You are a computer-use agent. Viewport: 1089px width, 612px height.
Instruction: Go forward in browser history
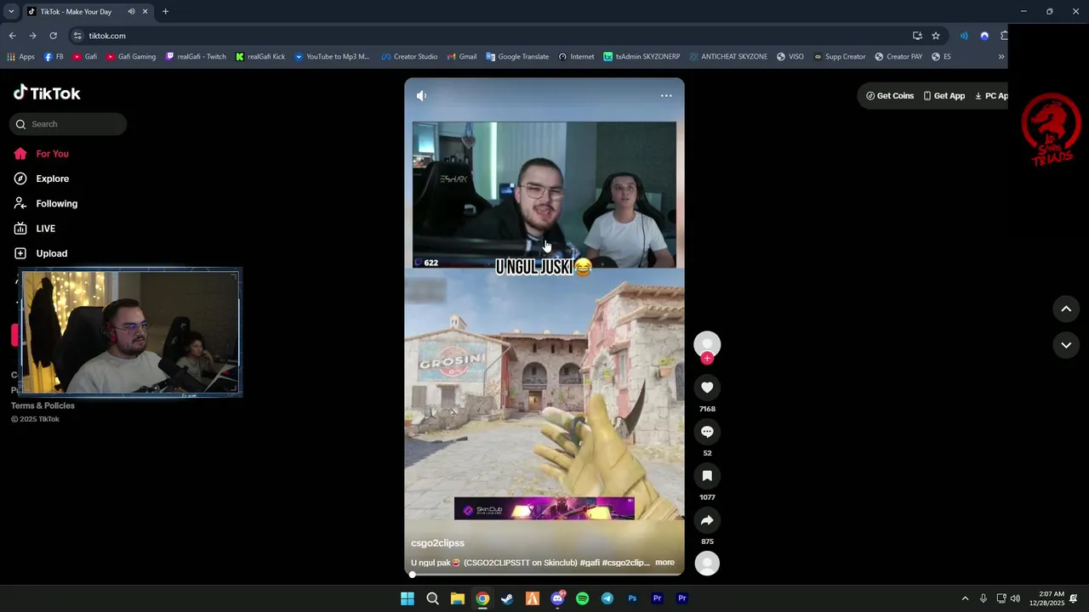click(x=32, y=36)
